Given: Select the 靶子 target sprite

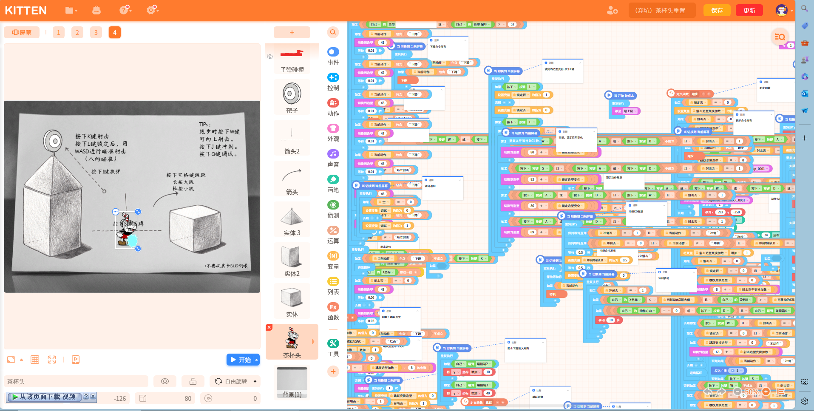Looking at the screenshot, I should pyautogui.click(x=292, y=98).
